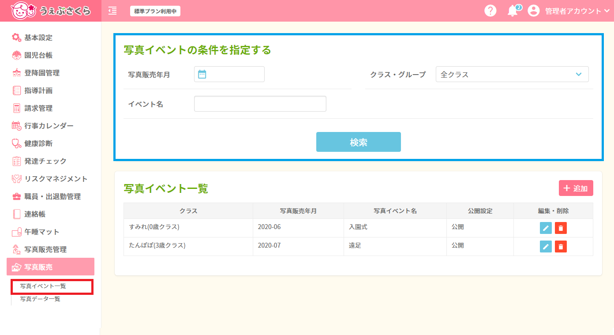Screen dimensions: 614x335
Task: Edit the すみれ(0歳クラス) event with pencil icon
Action: click(546, 228)
